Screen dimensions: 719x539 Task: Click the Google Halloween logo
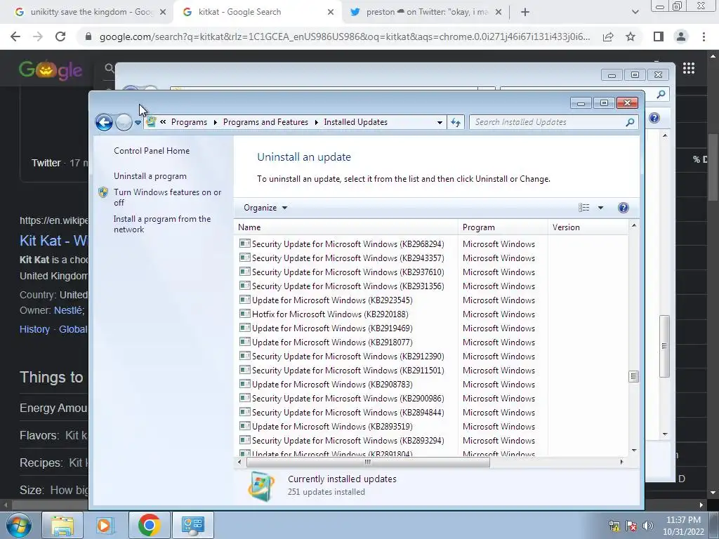tap(51, 70)
